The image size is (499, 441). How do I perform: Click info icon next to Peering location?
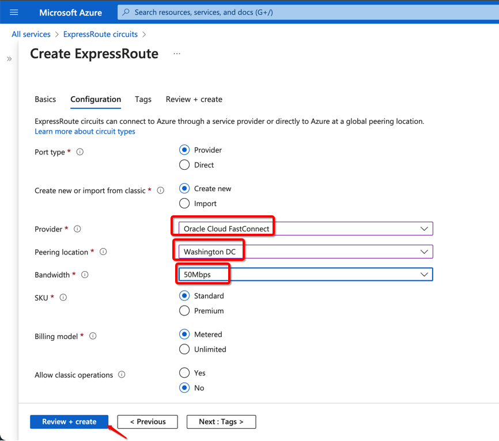click(103, 252)
